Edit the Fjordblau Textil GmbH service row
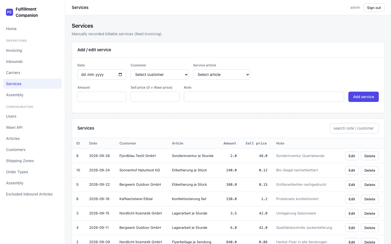Viewport: 391px width, 244px height. (x=352, y=156)
